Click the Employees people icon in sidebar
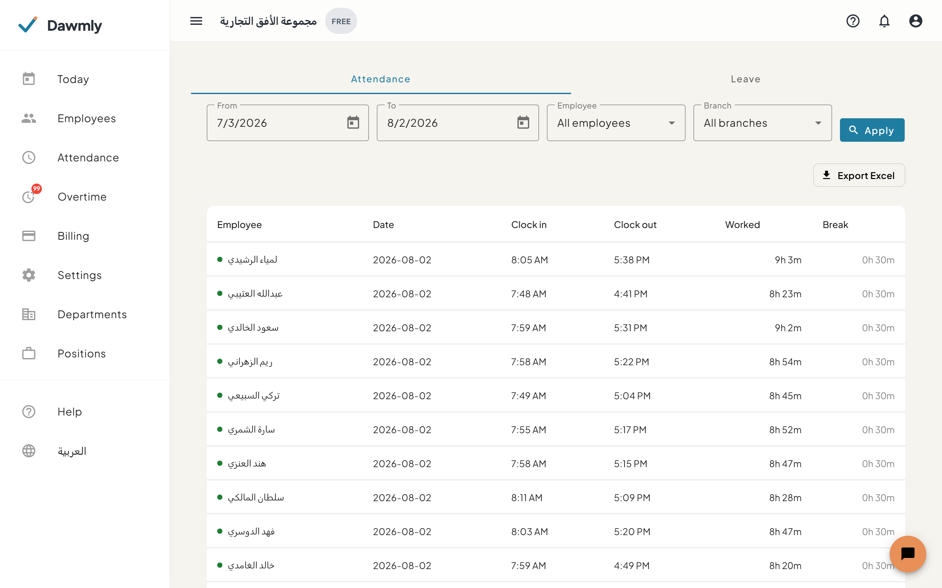 [x=29, y=118]
